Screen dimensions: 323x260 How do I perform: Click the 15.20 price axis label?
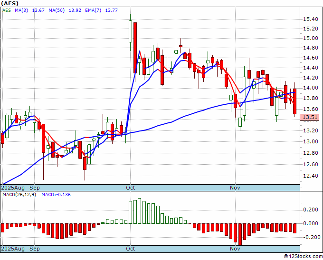(311, 29)
